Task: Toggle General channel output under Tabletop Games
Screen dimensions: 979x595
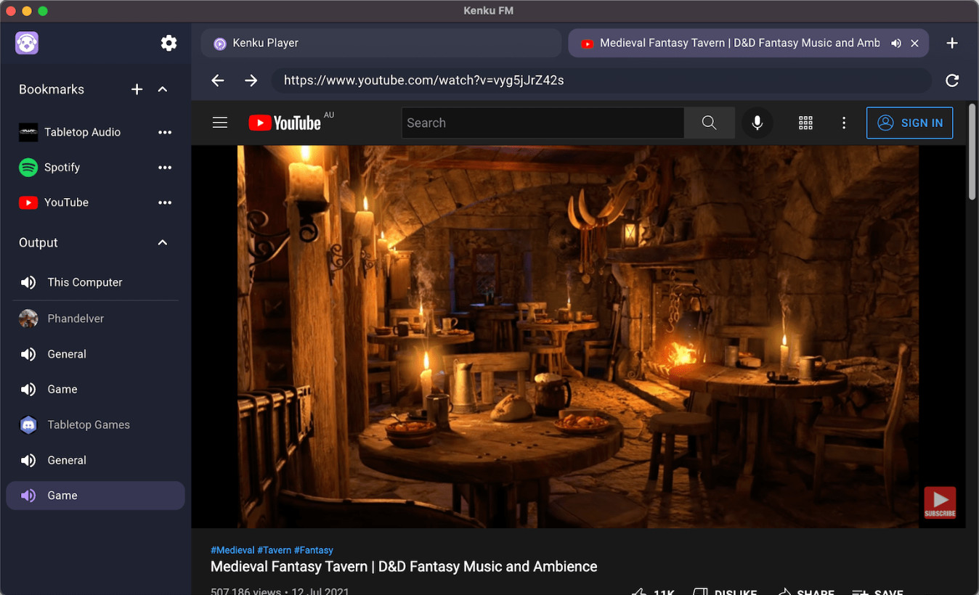Action: 95,460
